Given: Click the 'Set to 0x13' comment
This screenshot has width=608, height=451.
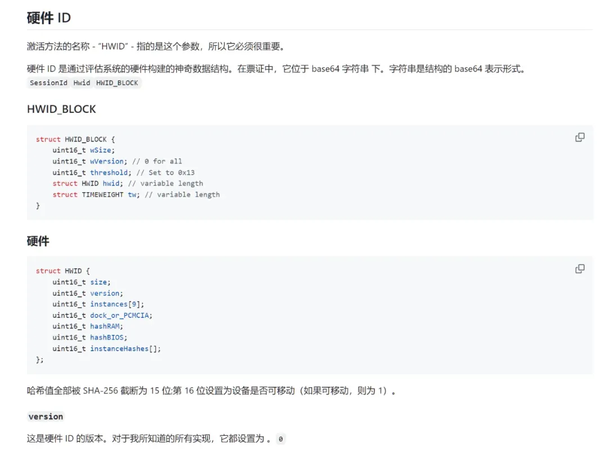Looking at the screenshot, I should pos(166,173).
